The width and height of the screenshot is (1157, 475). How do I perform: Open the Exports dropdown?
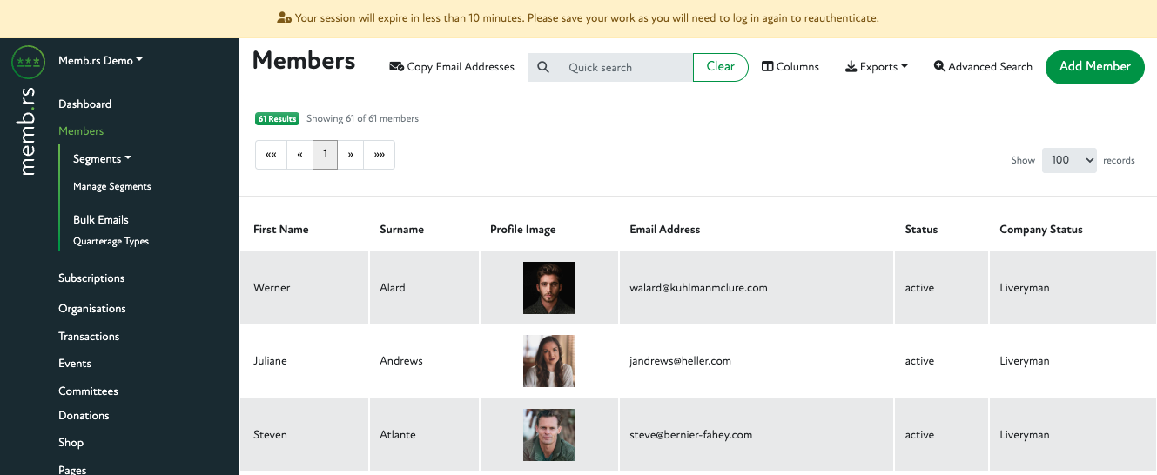877,67
